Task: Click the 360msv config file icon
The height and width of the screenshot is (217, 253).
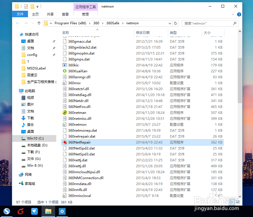Action: pyautogui.click(x=64, y=83)
